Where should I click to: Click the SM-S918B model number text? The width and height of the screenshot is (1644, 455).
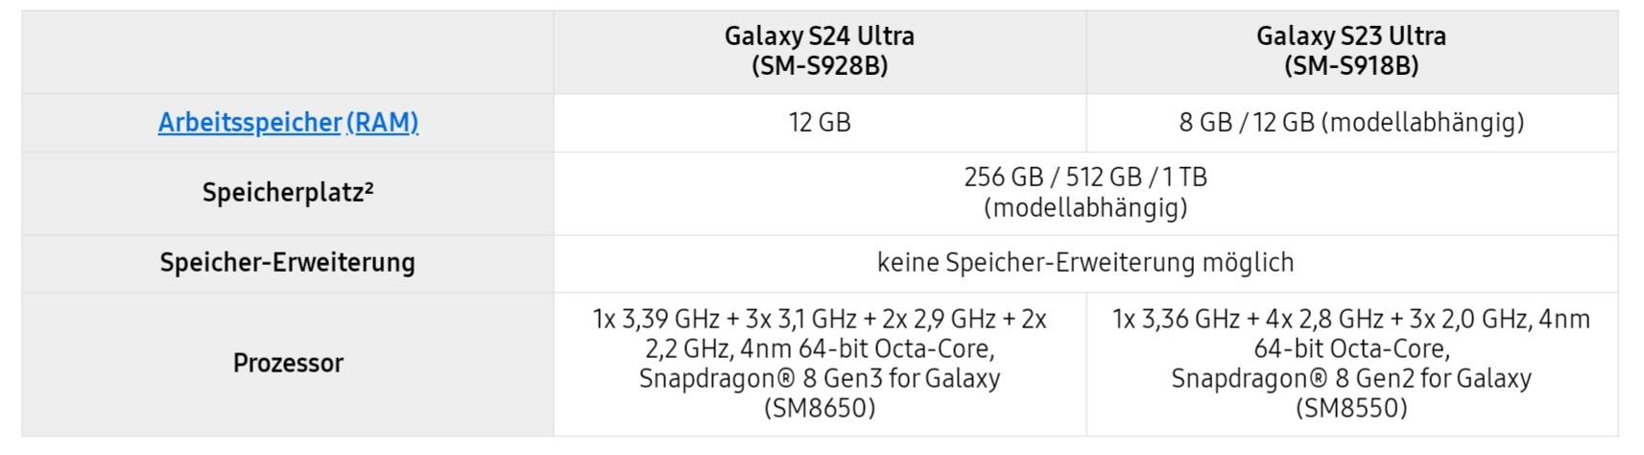coord(1351,66)
